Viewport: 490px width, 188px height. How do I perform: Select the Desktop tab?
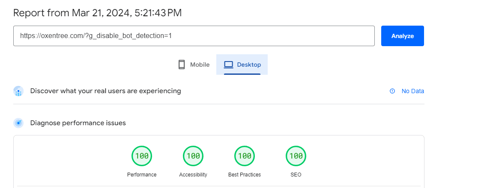(242, 65)
